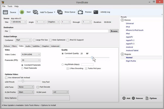Open the H.264 Profile dropdown
This screenshot has height=109, width=164.
coord(26,92)
